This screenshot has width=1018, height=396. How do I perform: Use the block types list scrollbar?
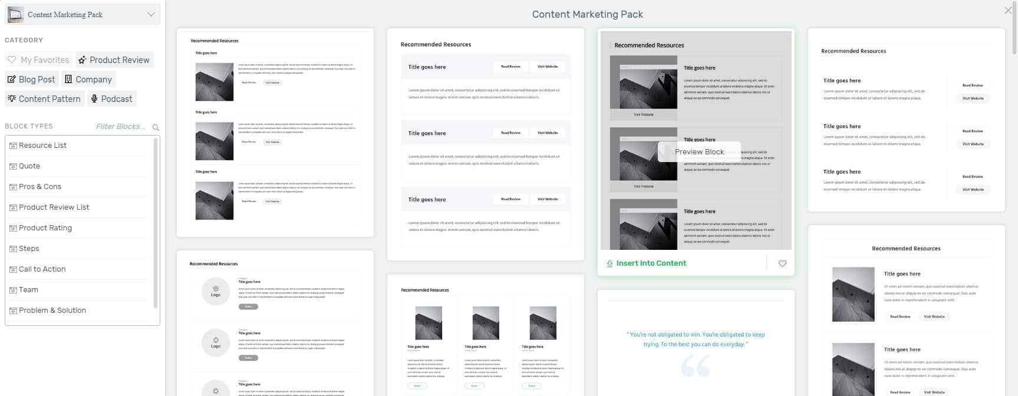click(x=156, y=223)
